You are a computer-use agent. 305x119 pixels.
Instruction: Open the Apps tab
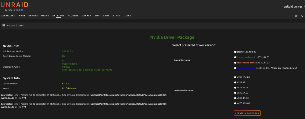(106, 16)
